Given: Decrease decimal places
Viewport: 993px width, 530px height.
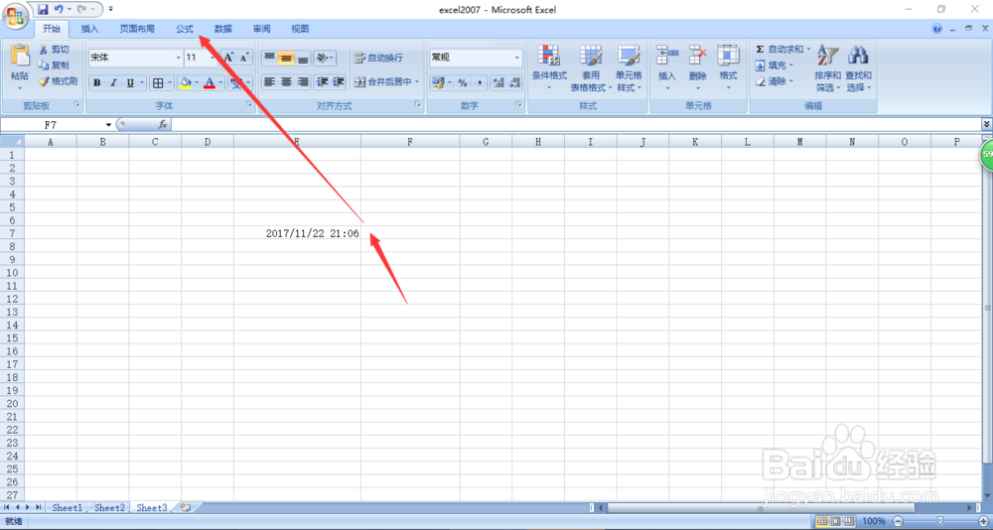Looking at the screenshot, I should click(514, 83).
